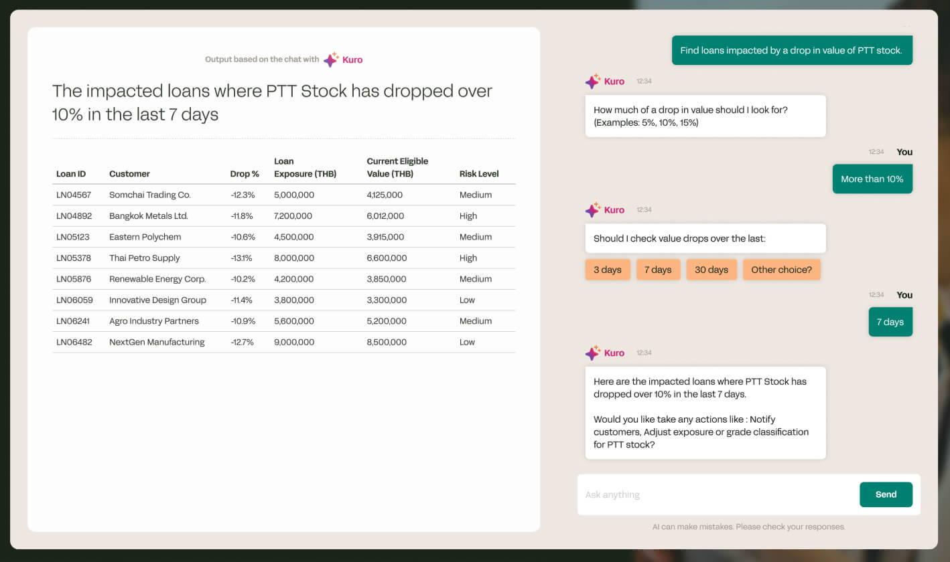950x562 pixels.
Task: Click the 'More than 10%' user message bubble
Action: pyautogui.click(x=872, y=179)
